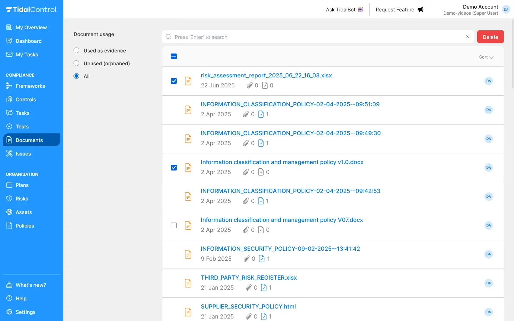Image resolution: width=514 pixels, height=321 pixels.
Task: Click the TidalBot robot icon
Action: click(x=361, y=10)
